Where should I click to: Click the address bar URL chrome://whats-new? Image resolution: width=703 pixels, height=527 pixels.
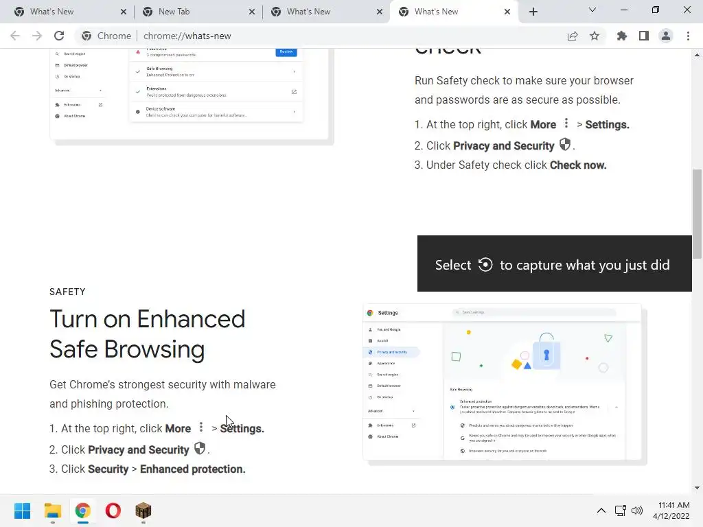pos(187,36)
